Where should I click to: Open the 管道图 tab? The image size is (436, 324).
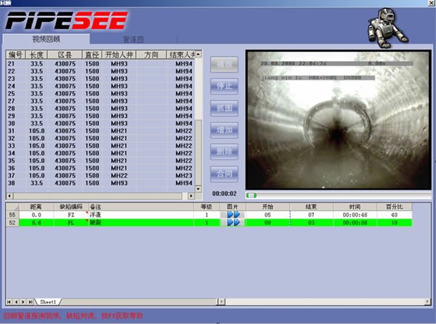click(x=134, y=39)
